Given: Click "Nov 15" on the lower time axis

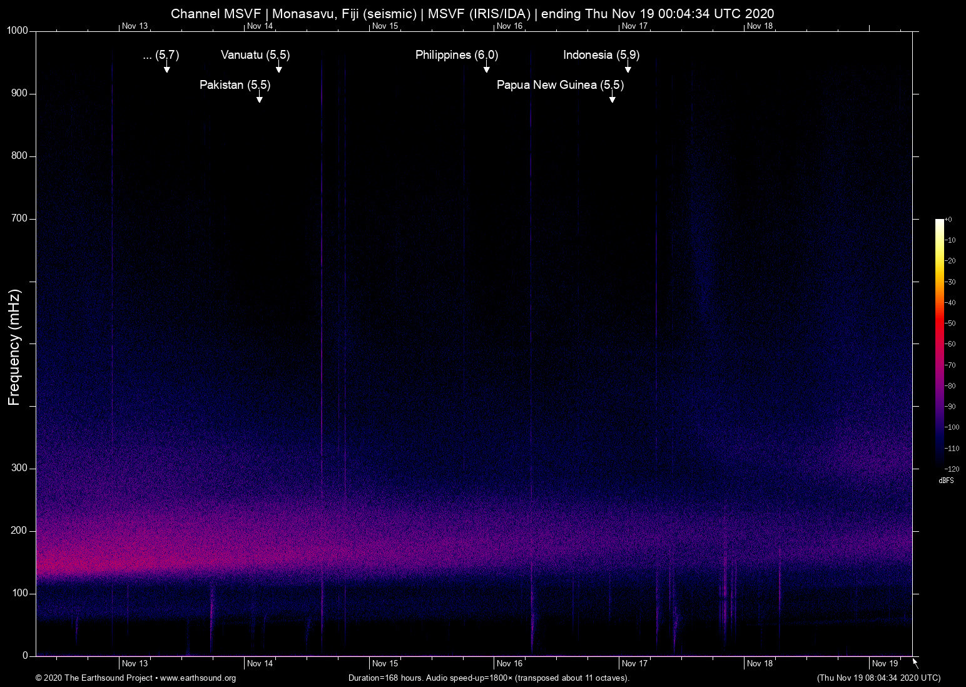Looking at the screenshot, I should [385, 664].
